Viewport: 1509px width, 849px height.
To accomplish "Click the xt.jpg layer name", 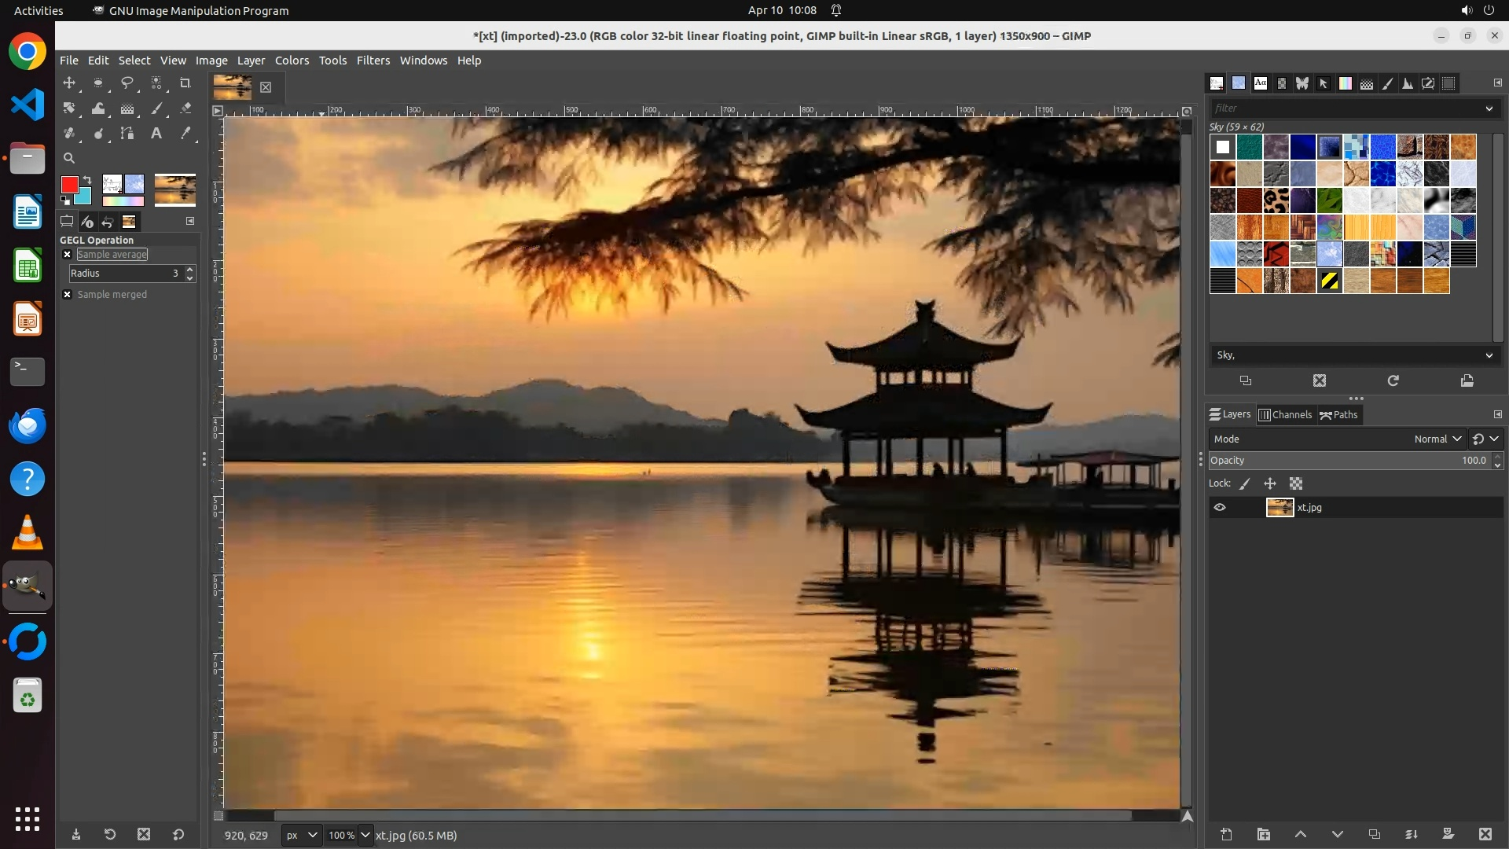I will 1309,508.
